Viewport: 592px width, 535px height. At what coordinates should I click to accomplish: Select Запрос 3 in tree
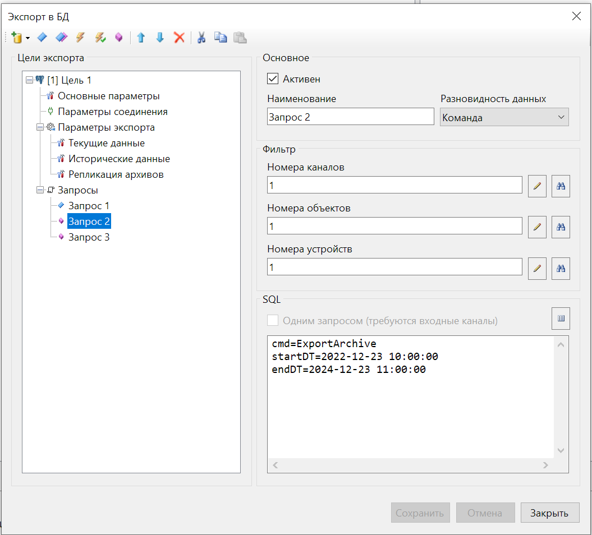click(x=89, y=237)
